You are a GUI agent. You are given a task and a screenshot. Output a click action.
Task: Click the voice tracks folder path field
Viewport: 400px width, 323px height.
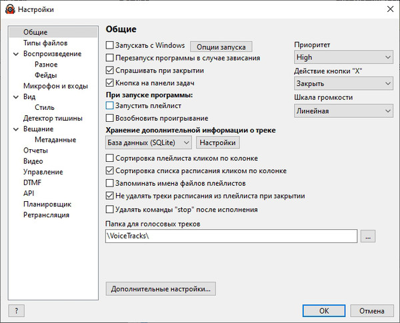pyautogui.click(x=231, y=236)
